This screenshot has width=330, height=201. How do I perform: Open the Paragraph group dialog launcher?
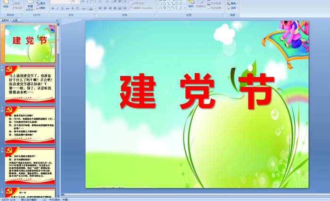tap(155, 15)
